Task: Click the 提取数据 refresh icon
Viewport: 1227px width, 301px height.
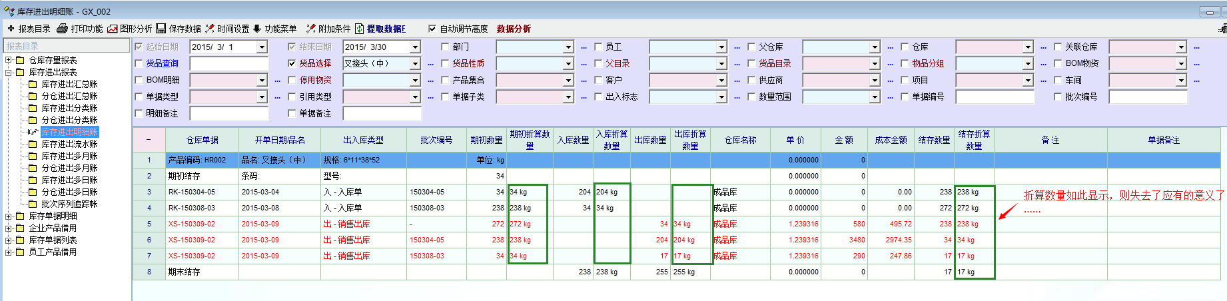Action: click(x=360, y=29)
